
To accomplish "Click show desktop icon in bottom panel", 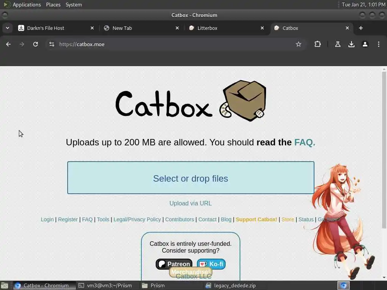I will (x=5, y=285).
